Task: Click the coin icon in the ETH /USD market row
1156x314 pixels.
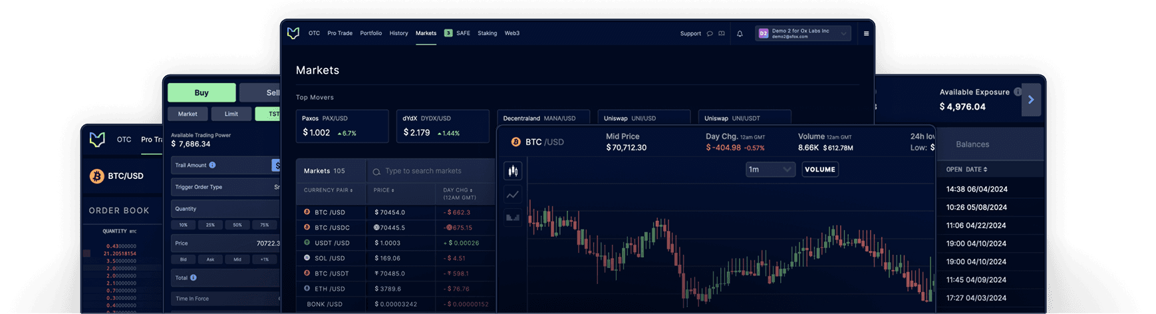Action: coord(307,288)
